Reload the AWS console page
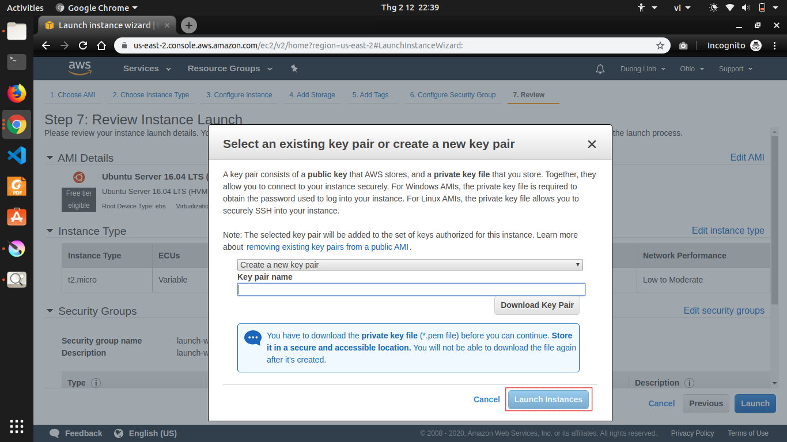 coord(83,45)
